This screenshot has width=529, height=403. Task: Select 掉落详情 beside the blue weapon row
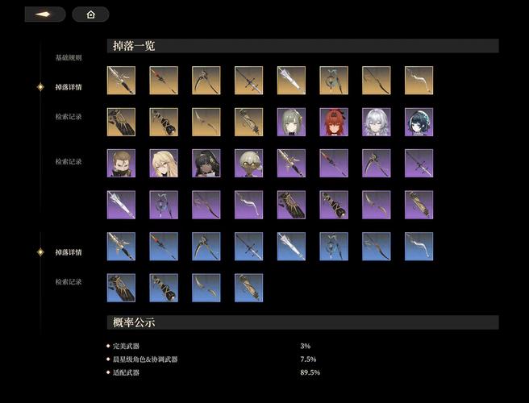coord(69,252)
